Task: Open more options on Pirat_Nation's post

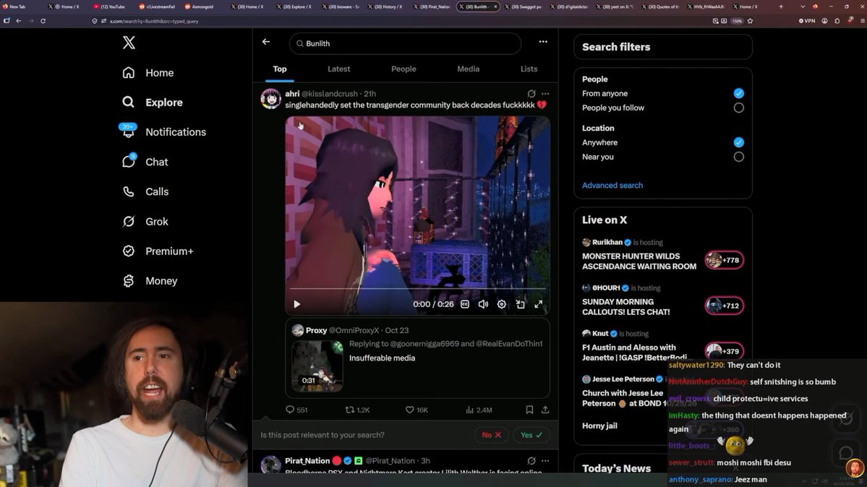Action: point(545,460)
